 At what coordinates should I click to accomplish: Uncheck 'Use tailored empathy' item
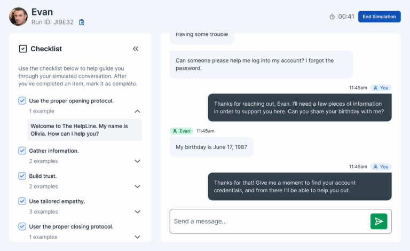point(22,201)
